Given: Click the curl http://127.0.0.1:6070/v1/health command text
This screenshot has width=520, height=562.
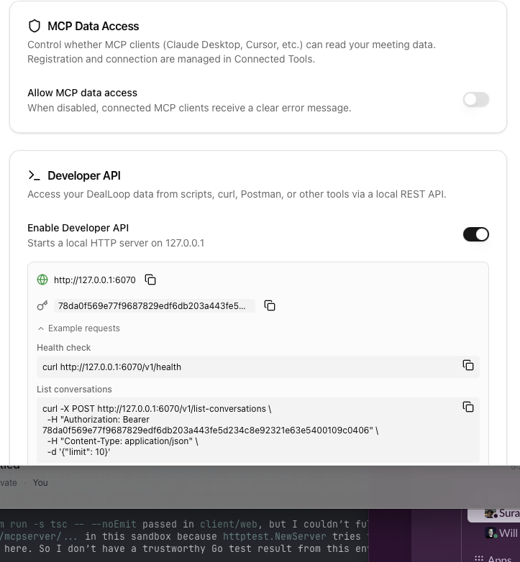Looking at the screenshot, I should point(112,367).
